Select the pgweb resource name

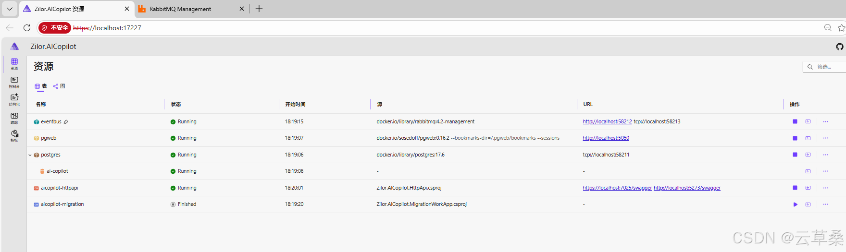(49, 138)
